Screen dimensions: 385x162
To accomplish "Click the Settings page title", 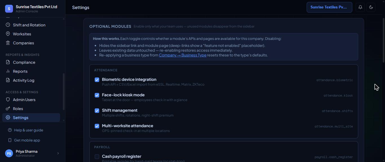I will click(x=81, y=8).
